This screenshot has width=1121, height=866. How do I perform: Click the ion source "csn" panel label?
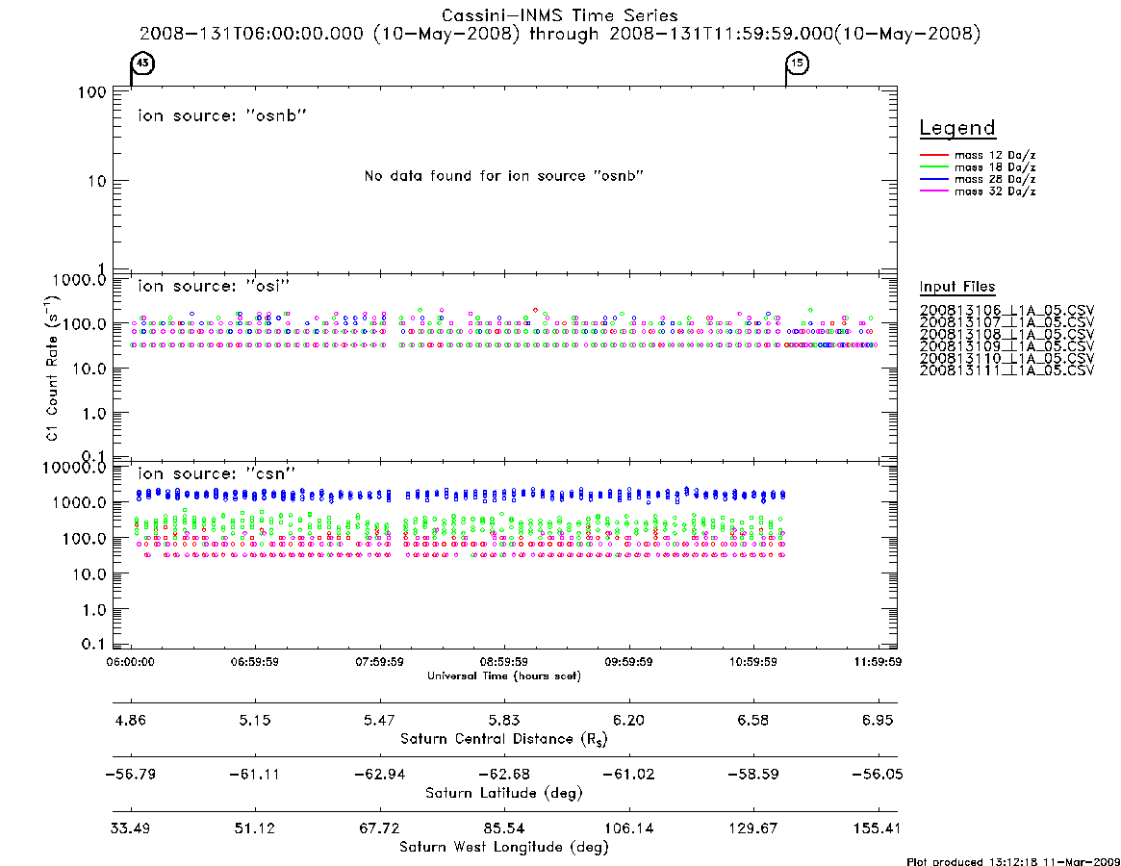point(217,473)
